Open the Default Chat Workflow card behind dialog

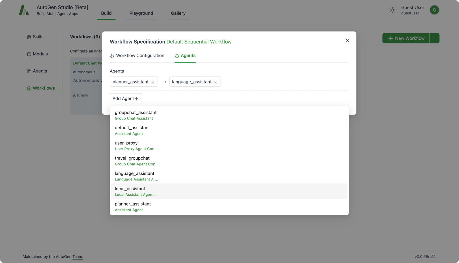[x=86, y=86]
